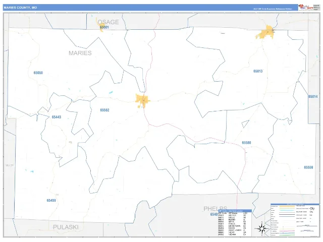Click the compass rose icon

pos(262,228)
